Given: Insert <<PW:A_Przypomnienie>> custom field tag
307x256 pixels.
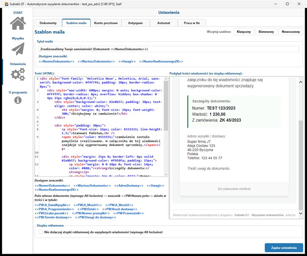Looking at the screenshot, I should coord(54,209).
